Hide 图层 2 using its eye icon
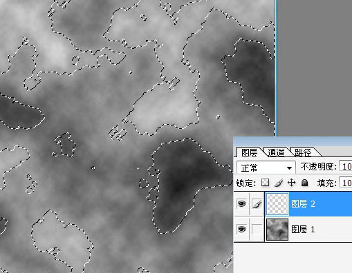This screenshot has width=352, height=273. coord(241,203)
